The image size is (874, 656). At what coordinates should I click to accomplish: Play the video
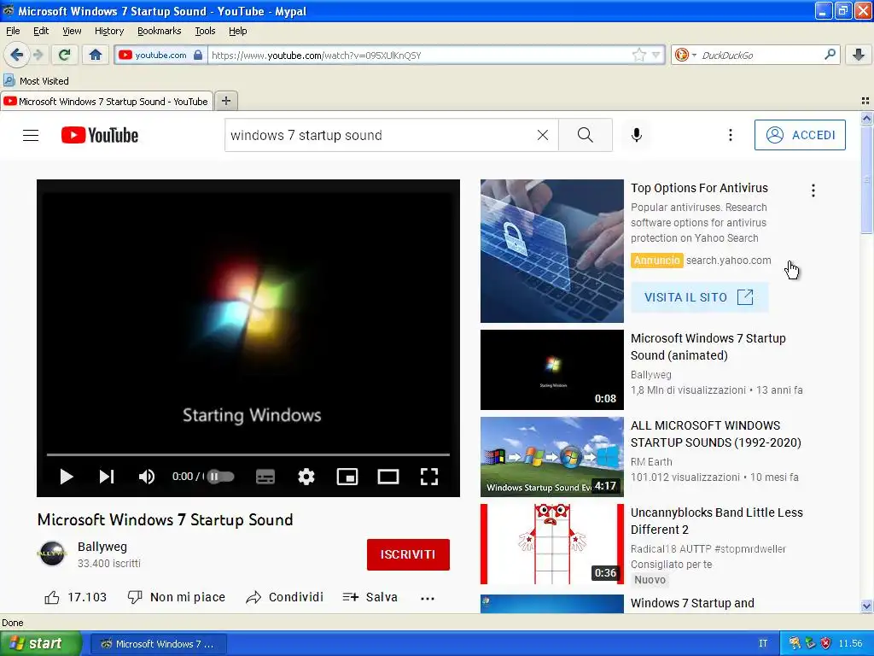(67, 477)
